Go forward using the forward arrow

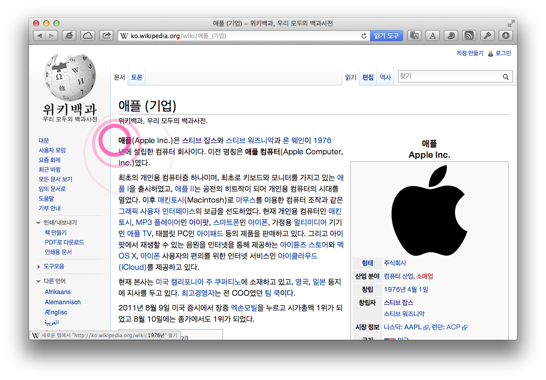51,36
